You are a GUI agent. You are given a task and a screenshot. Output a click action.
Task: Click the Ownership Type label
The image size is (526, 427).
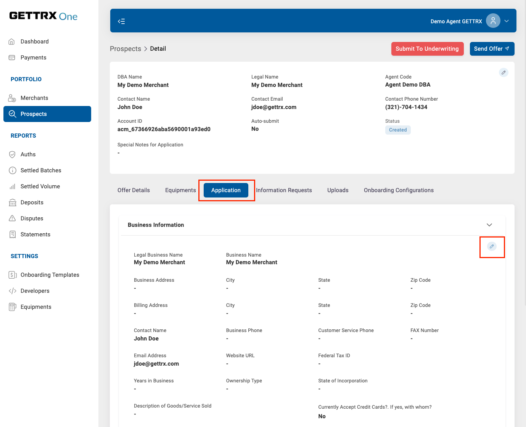tap(244, 381)
